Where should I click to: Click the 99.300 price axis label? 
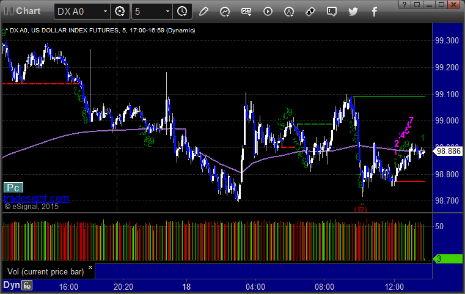pyautogui.click(x=447, y=40)
